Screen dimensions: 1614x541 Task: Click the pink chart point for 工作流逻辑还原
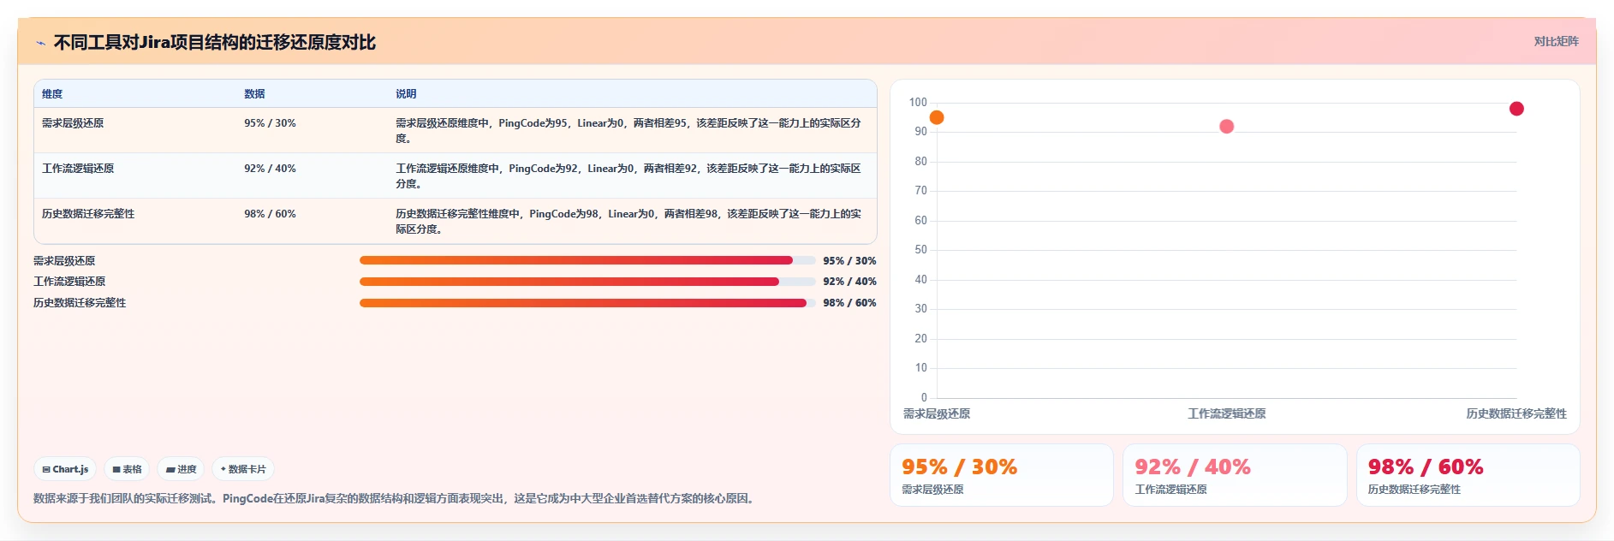tap(1226, 127)
